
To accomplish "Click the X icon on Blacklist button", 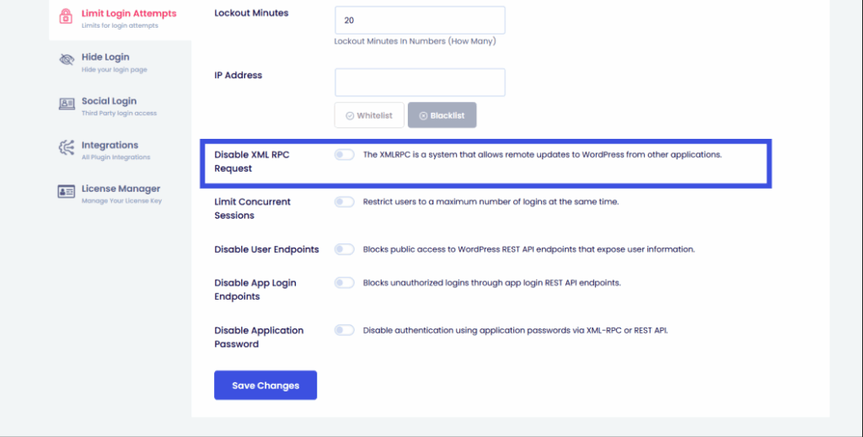I will (x=423, y=116).
